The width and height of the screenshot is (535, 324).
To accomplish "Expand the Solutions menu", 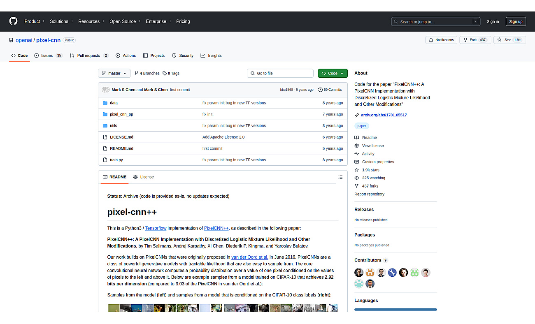I will 61,21.
